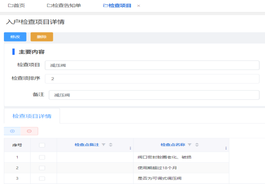Click the blue add row plus icon
Viewport: 265px width, 184px height.
pos(12,131)
